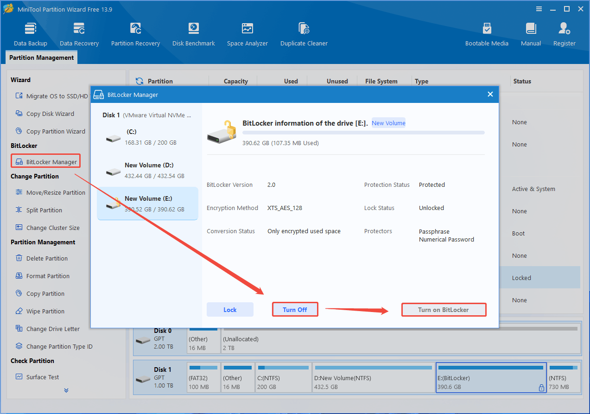Viewport: 590px width, 414px height.
Task: Click the E: drive usage progress bar
Action: click(x=363, y=133)
